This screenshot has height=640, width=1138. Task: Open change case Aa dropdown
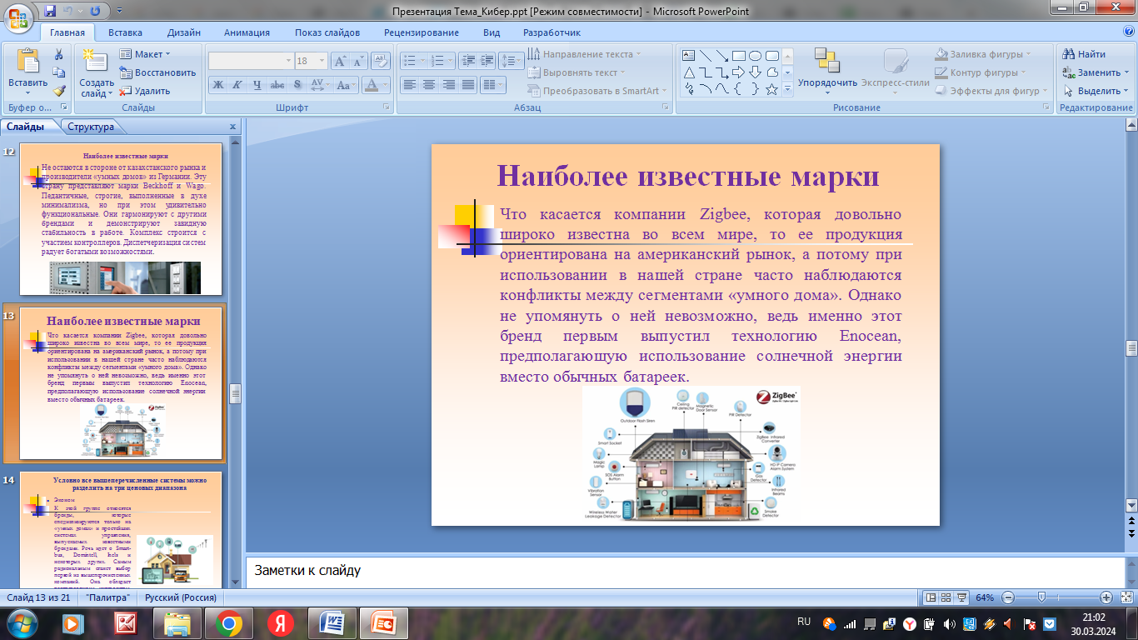tap(345, 84)
